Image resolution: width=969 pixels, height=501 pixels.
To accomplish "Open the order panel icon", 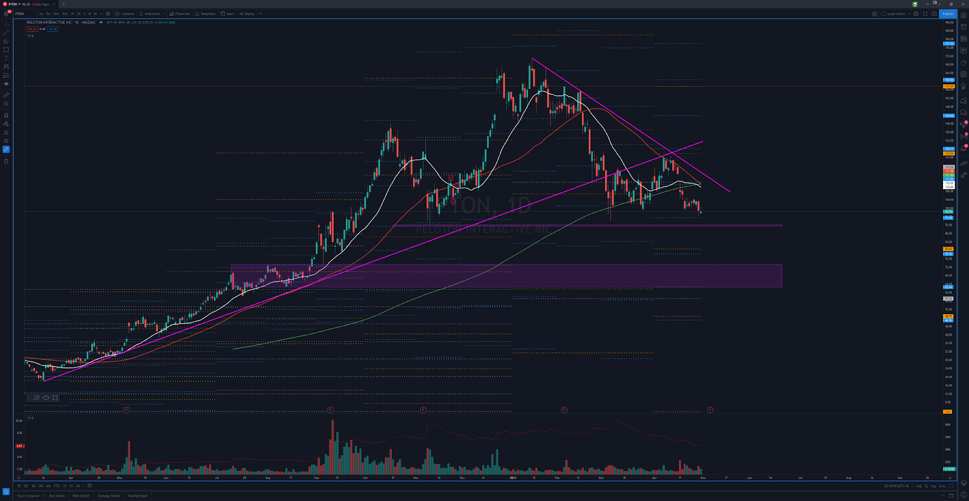I will point(964,163).
